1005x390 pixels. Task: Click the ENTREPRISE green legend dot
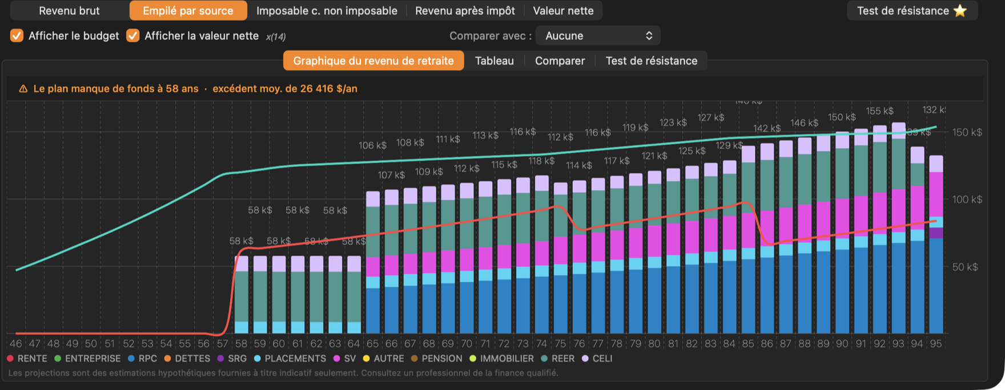point(58,359)
